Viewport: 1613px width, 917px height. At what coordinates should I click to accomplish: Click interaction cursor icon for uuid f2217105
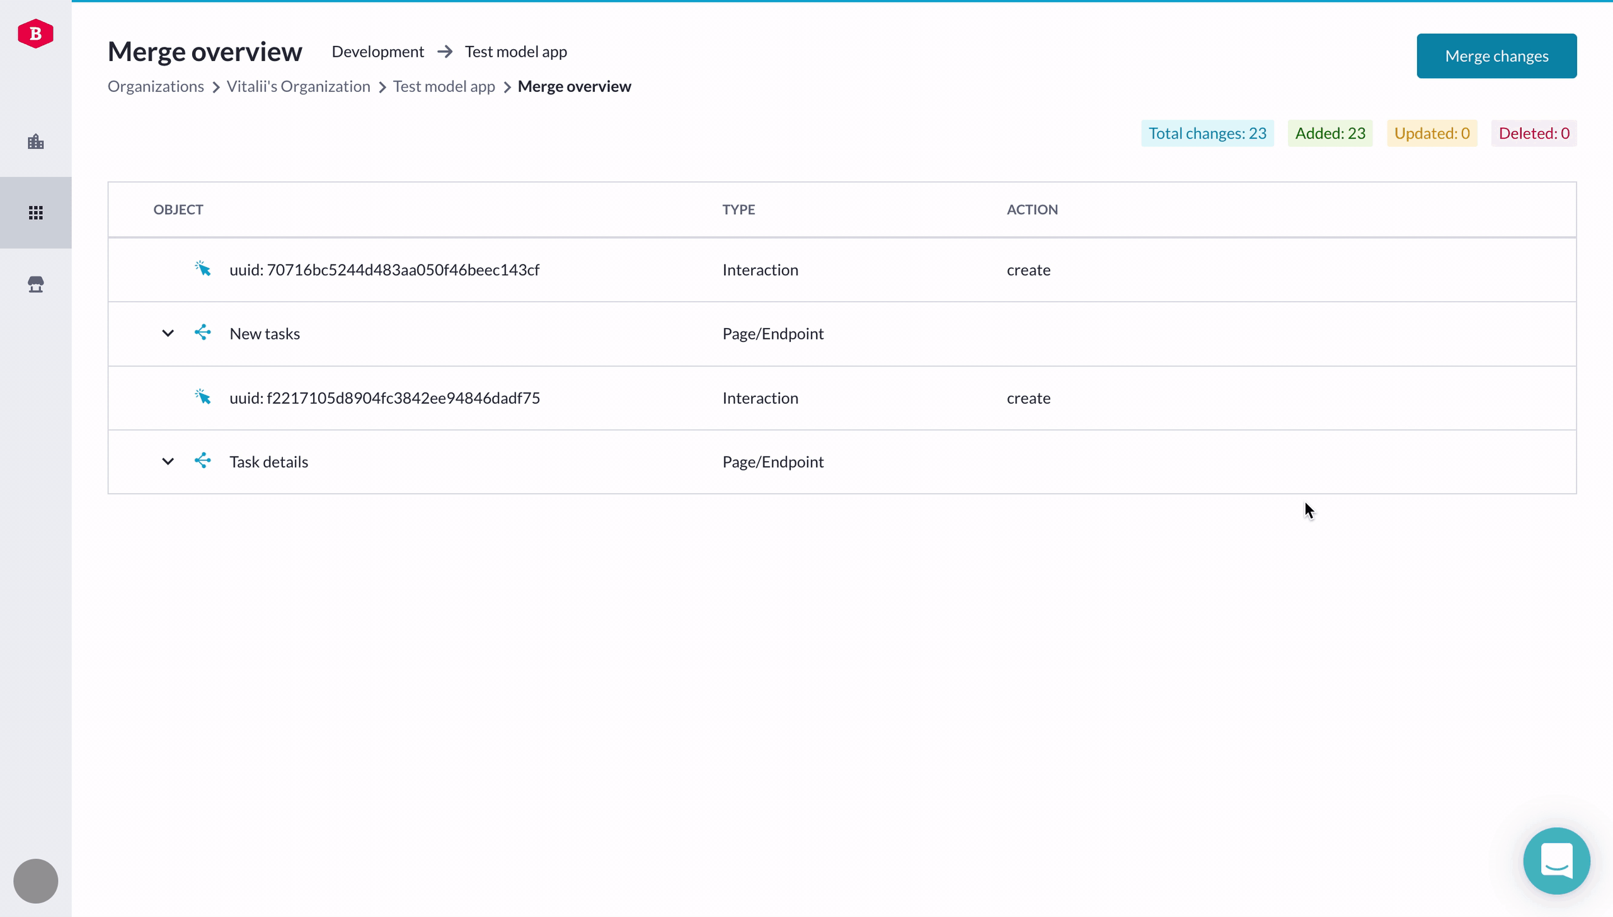coord(202,397)
